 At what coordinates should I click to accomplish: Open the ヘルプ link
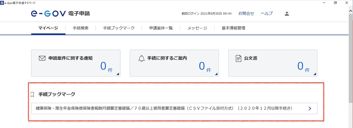coord(267,14)
